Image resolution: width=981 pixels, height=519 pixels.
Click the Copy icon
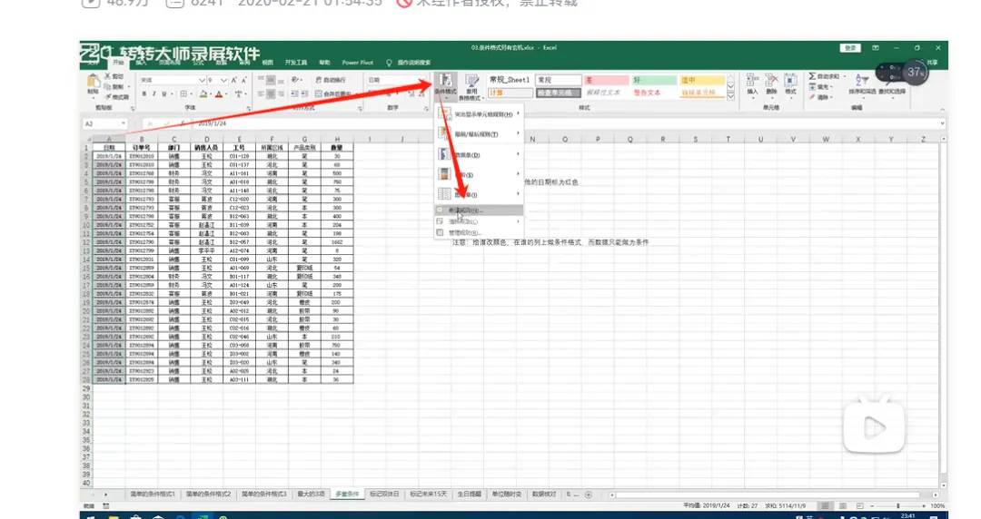(x=107, y=86)
